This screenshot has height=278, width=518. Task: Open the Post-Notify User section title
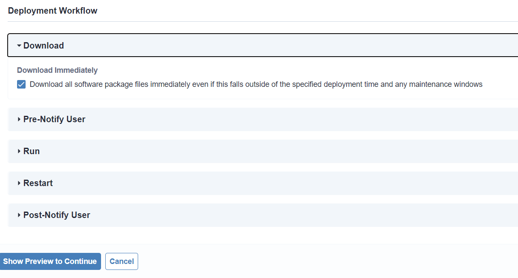pyautogui.click(x=57, y=215)
